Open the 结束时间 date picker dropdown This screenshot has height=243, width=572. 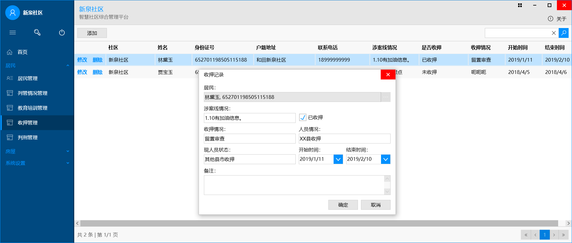tap(385, 159)
